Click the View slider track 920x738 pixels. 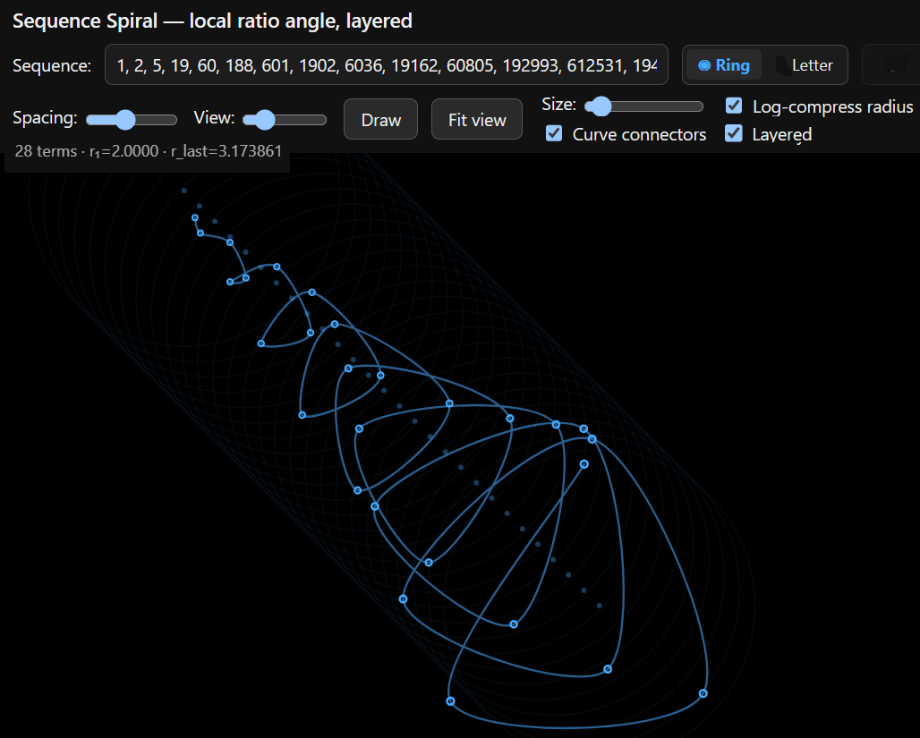coord(285,120)
